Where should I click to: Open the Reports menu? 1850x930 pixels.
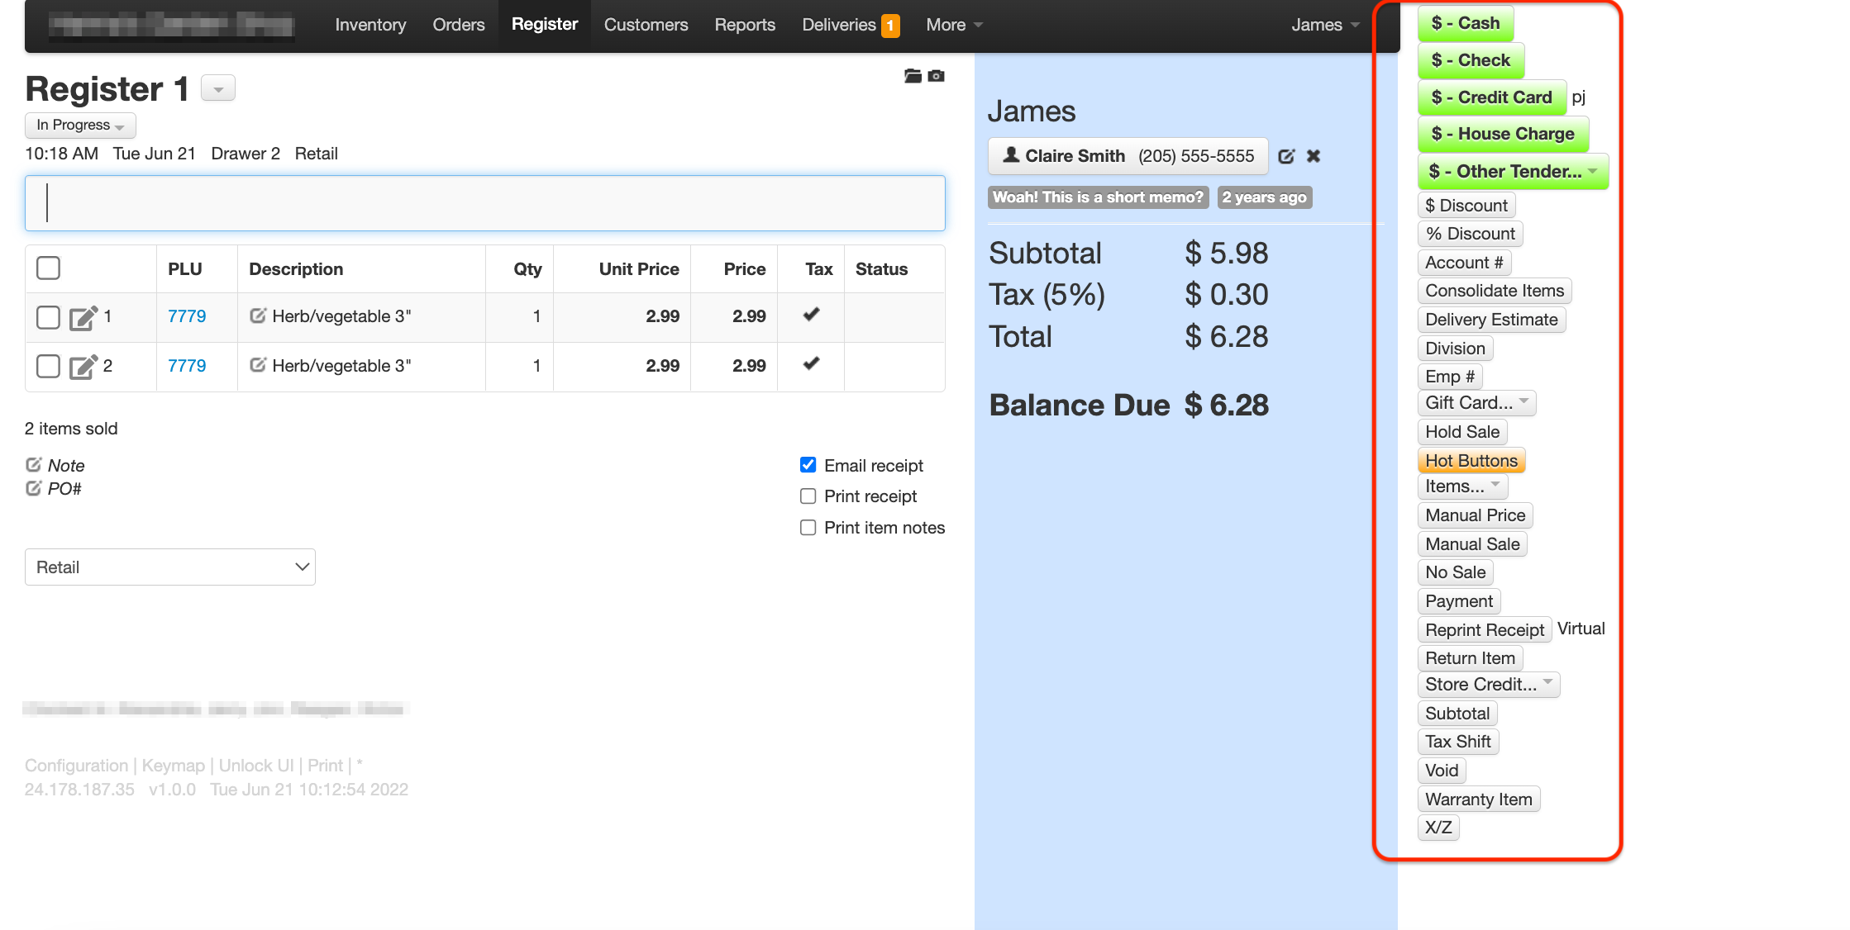tap(745, 25)
